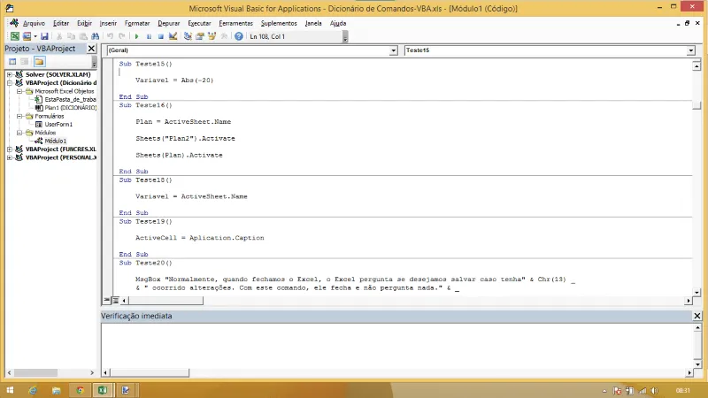Click the Copy icon in toolbar
Image resolution: width=708 pixels, height=398 pixels.
[x=71, y=36]
